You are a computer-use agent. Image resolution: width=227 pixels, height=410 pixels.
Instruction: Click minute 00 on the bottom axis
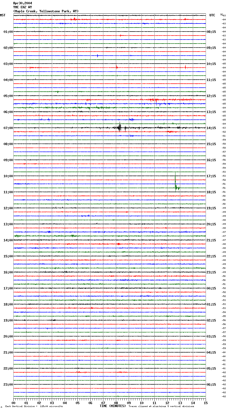point(13,403)
